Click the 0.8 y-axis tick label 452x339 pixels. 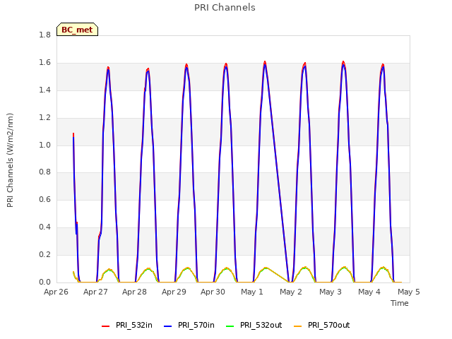[x=44, y=172]
